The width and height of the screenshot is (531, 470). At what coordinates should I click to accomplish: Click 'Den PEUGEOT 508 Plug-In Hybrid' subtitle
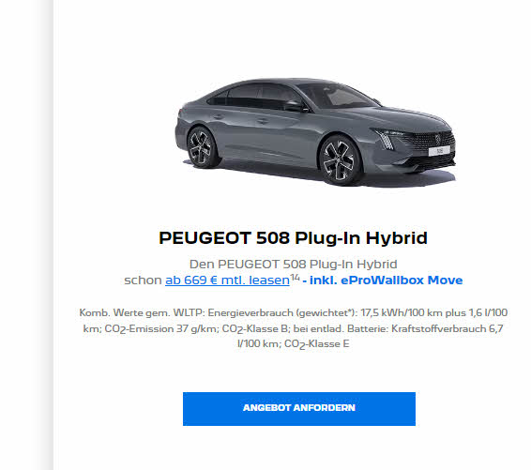click(293, 265)
